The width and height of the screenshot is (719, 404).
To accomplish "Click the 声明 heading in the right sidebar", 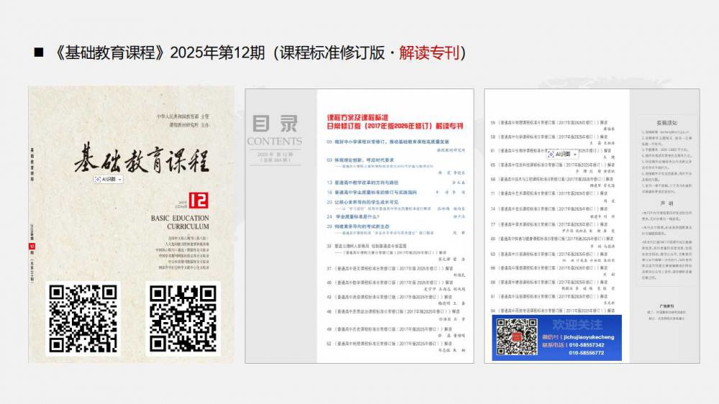I will coord(666,203).
